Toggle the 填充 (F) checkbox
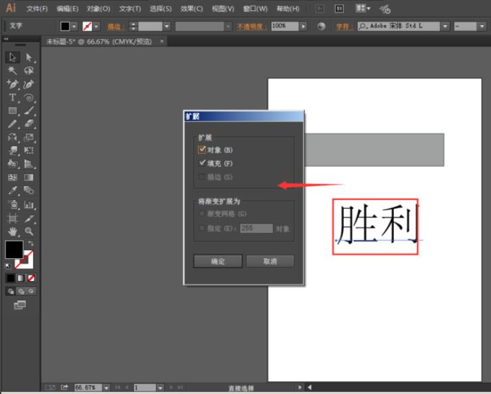 (x=202, y=163)
